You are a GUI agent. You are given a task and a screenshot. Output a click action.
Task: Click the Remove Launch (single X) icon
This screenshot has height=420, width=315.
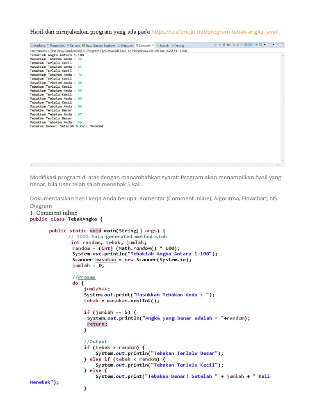coord(224,44)
